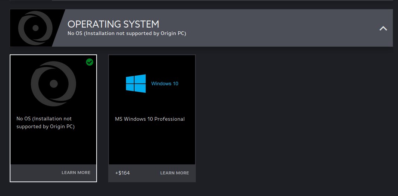Click the green checkmark on No OS card
Screen dimensions: 398x196
point(90,62)
